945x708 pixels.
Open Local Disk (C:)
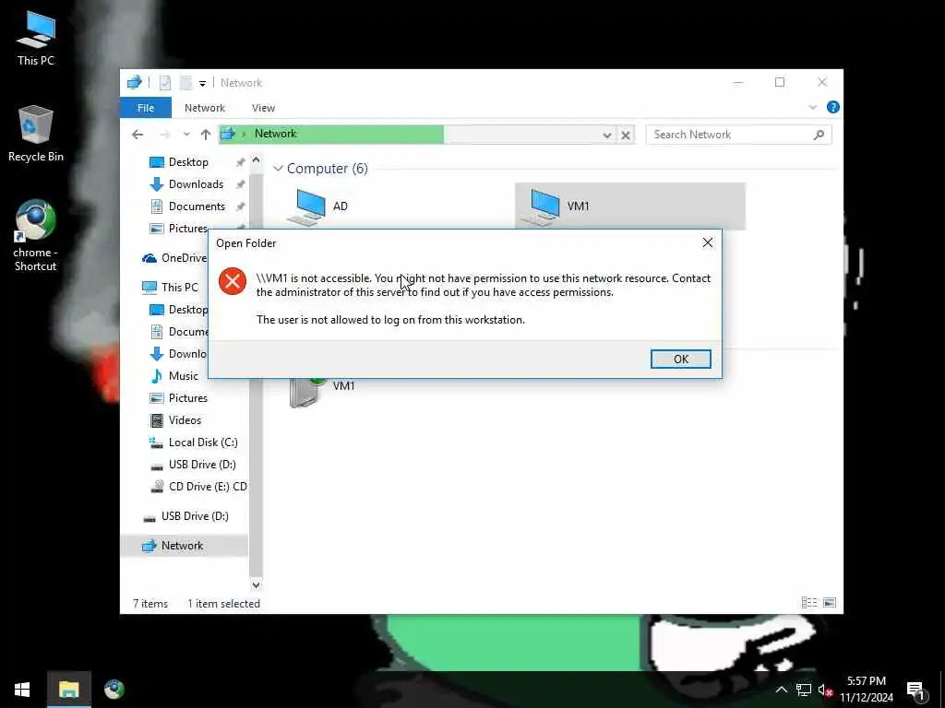point(202,442)
